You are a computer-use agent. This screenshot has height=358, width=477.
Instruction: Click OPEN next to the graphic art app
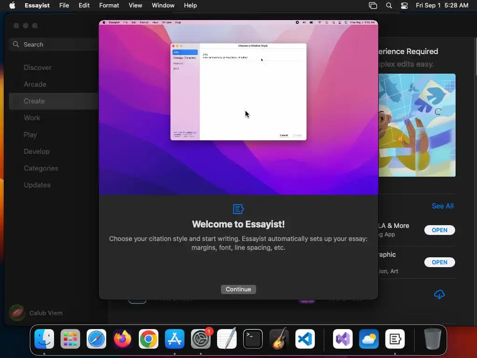(x=440, y=262)
